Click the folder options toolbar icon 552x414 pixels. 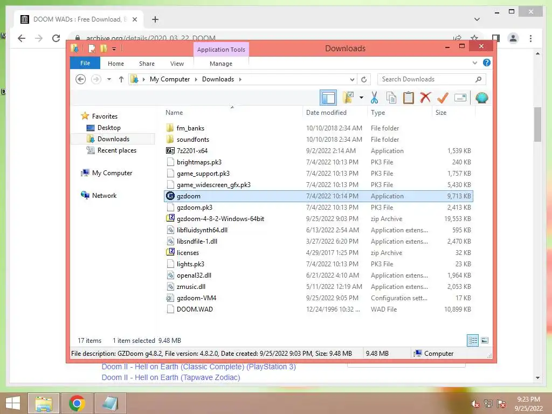coord(348,98)
